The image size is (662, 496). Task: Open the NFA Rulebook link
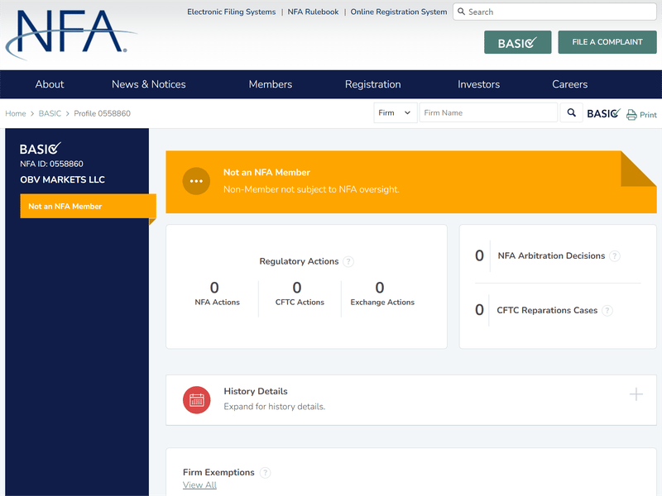(x=313, y=12)
